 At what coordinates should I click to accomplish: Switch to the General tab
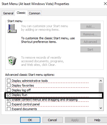(8, 13)
